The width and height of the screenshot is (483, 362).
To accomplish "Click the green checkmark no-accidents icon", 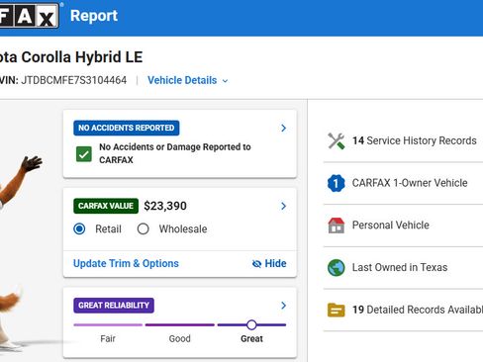I will pyautogui.click(x=84, y=154).
